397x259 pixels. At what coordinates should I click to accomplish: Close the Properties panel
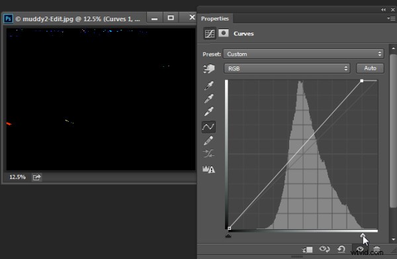pos(392,10)
